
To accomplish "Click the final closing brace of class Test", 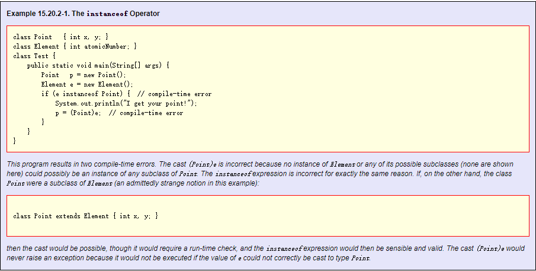I will 14,141.
